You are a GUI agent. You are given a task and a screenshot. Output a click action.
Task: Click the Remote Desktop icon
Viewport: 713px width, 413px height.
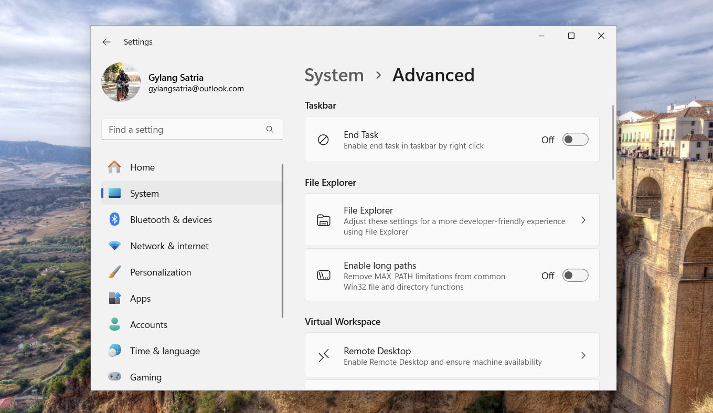(x=323, y=356)
